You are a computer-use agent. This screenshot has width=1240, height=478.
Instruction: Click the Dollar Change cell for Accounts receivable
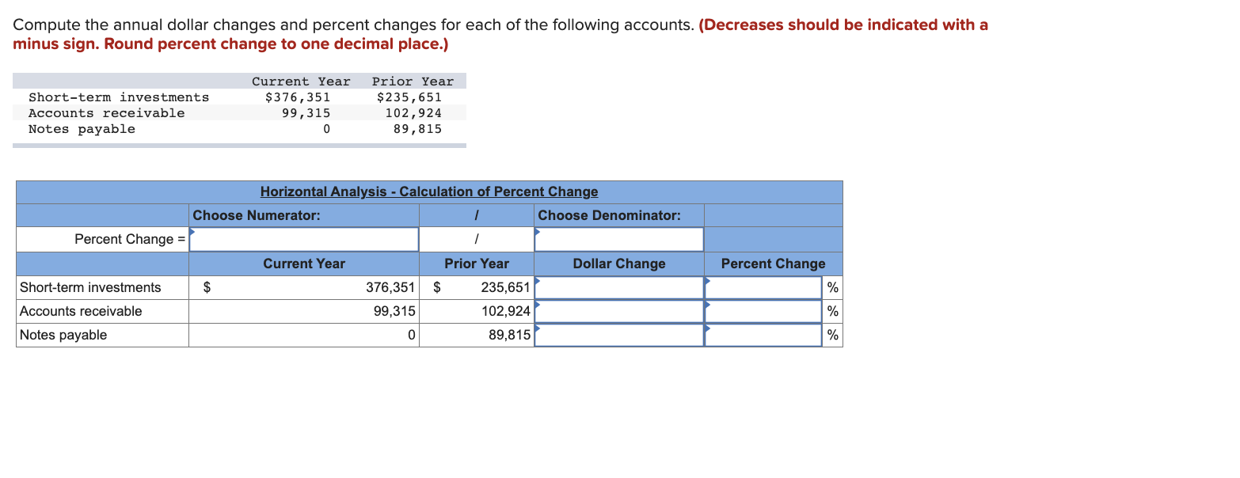pyautogui.click(x=620, y=310)
